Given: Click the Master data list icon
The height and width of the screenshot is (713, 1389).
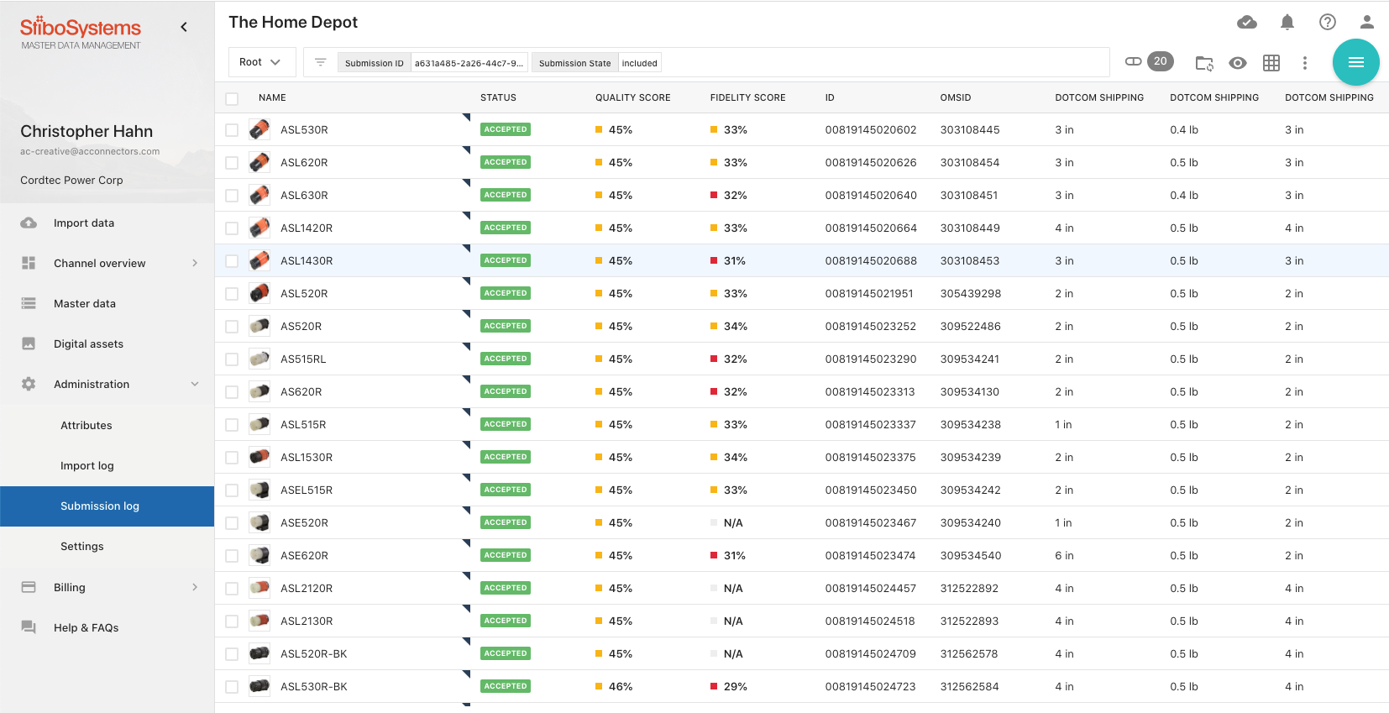Looking at the screenshot, I should coord(29,303).
